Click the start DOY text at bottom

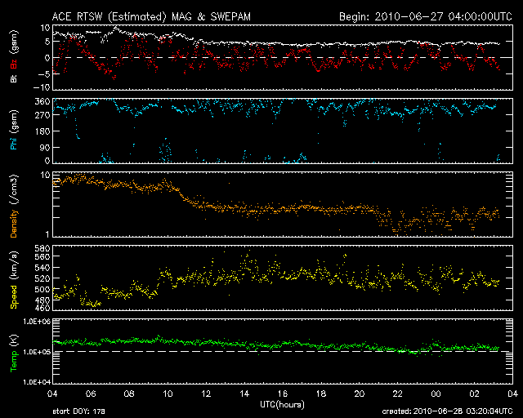[78, 411]
